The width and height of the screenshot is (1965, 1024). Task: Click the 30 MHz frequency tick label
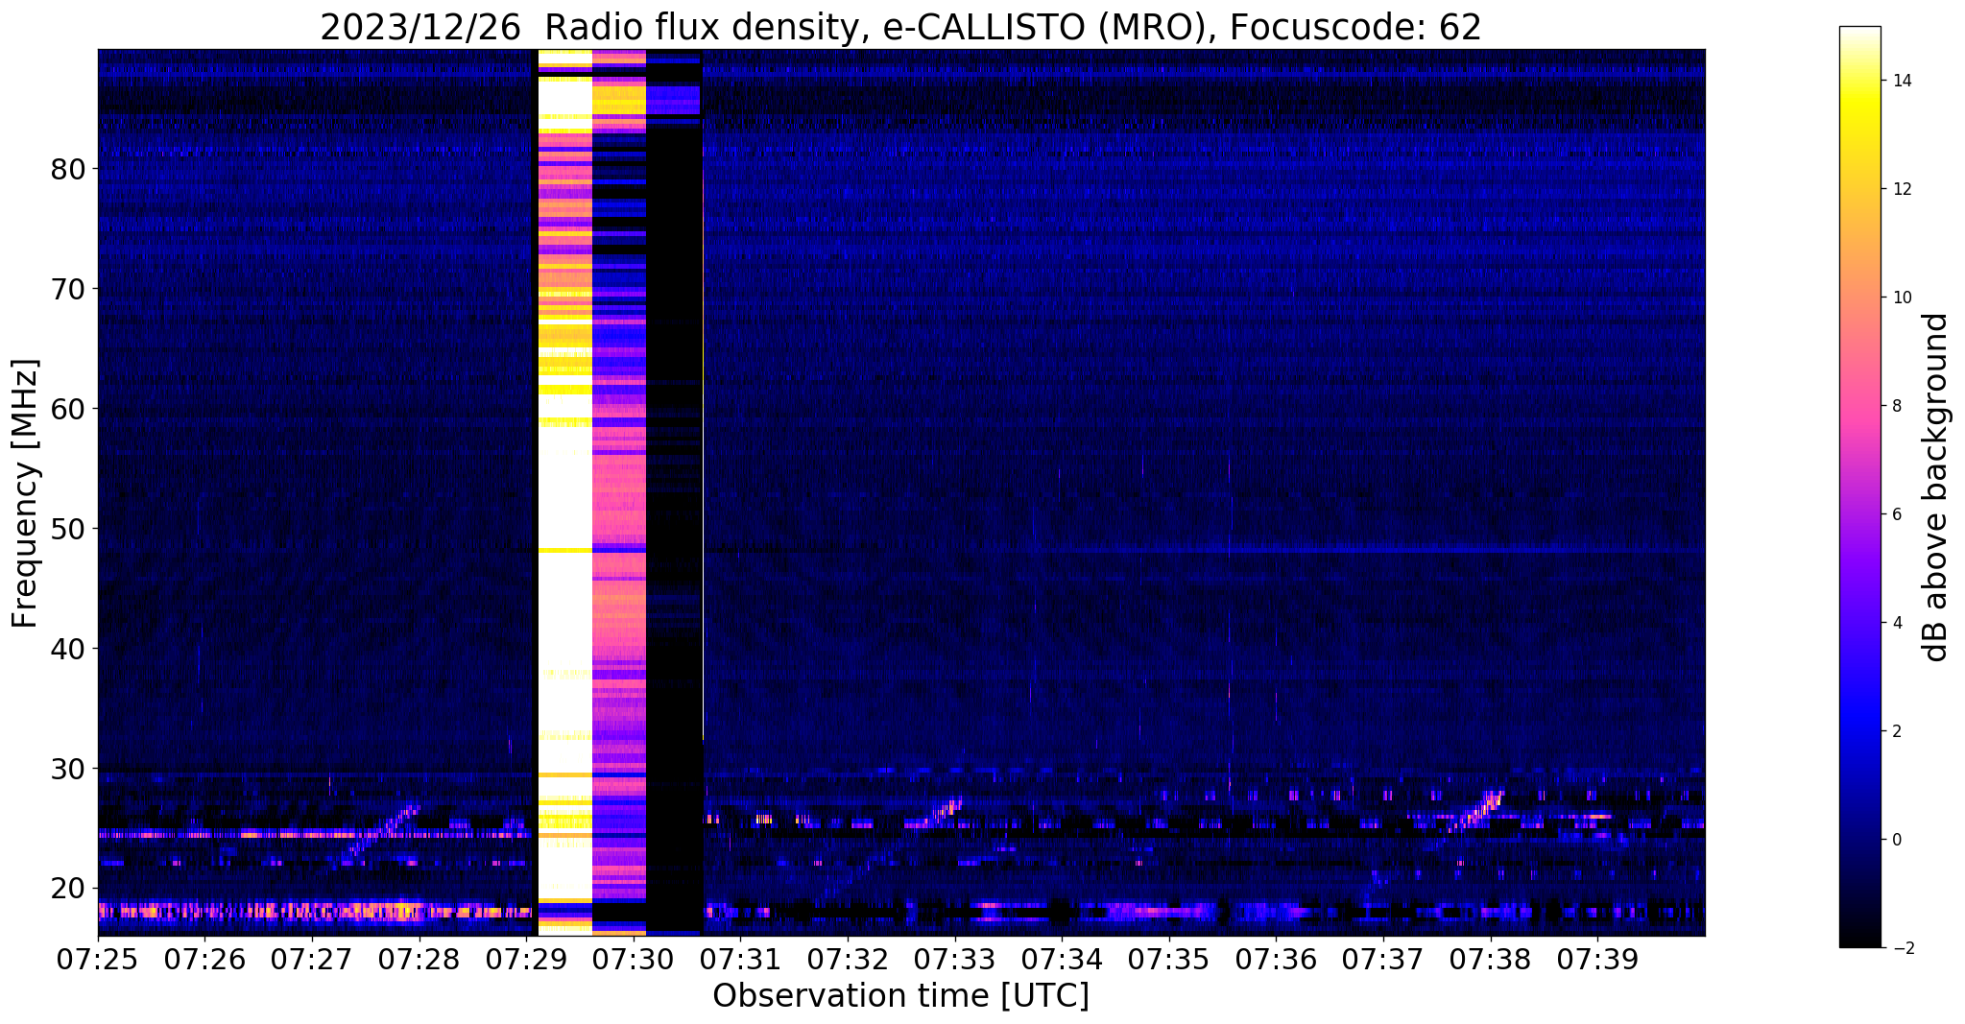point(67,769)
